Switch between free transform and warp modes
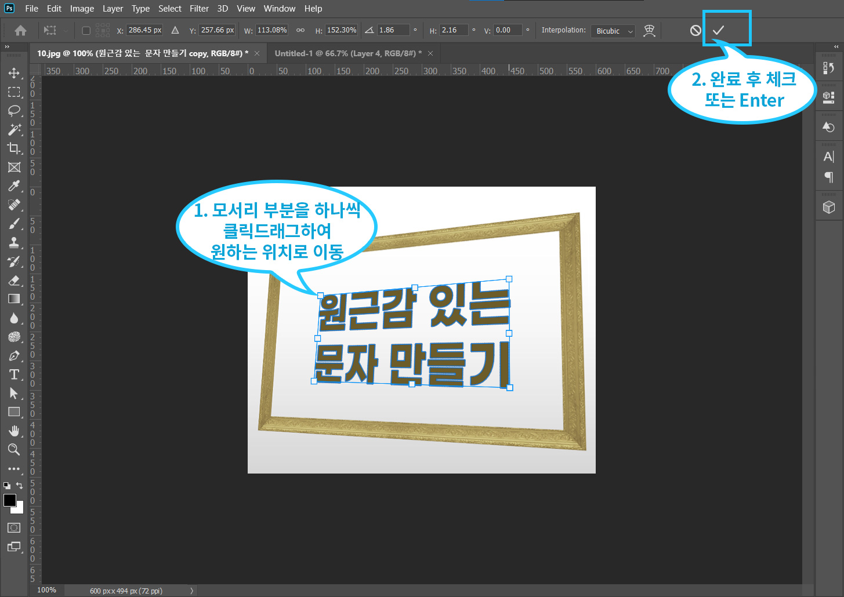The height and width of the screenshot is (597, 844). click(x=649, y=31)
